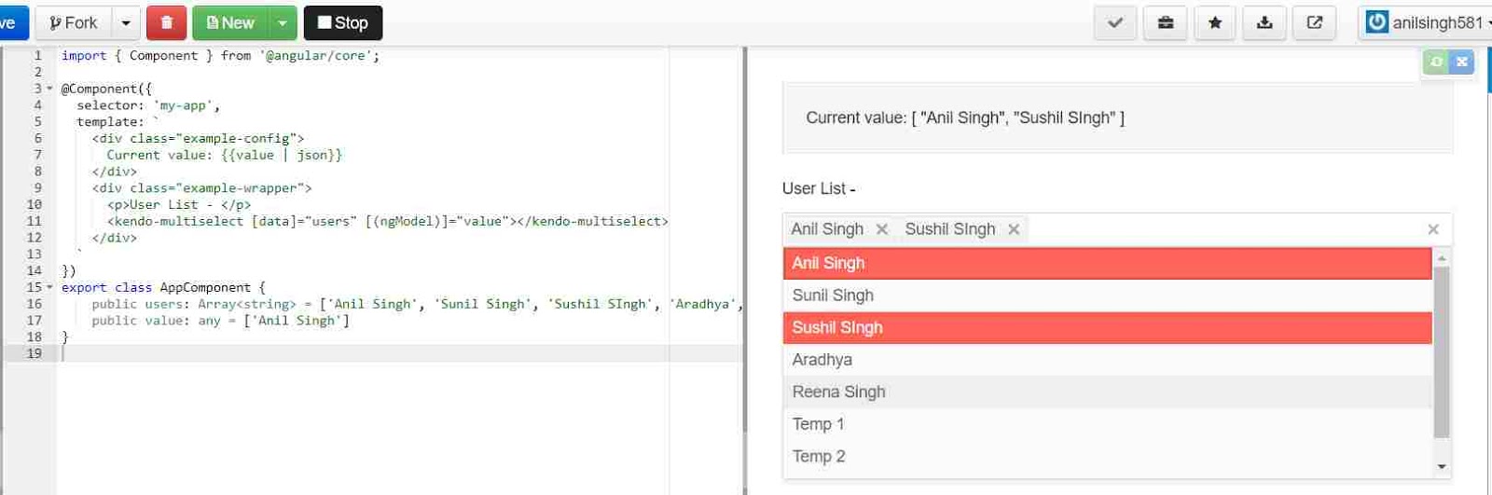Click the red trash delete icon
Viewport: 1492px width, 495px height.
point(167,22)
